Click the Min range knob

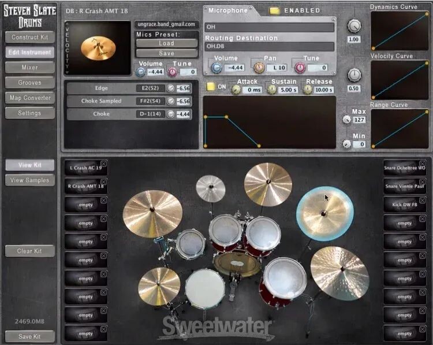[x=346, y=144]
